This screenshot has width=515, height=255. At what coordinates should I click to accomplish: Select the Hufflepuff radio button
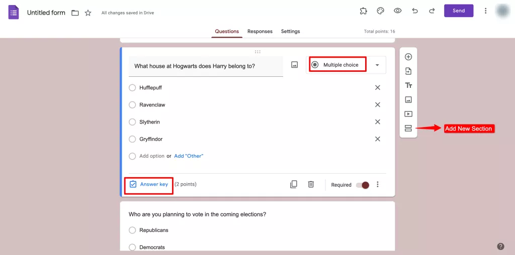pos(132,88)
